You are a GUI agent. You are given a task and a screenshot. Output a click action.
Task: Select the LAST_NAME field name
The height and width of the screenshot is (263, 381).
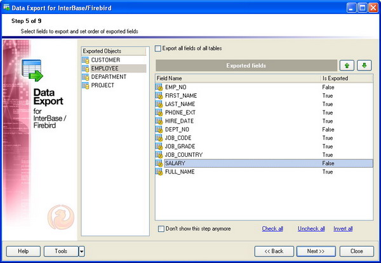click(180, 104)
